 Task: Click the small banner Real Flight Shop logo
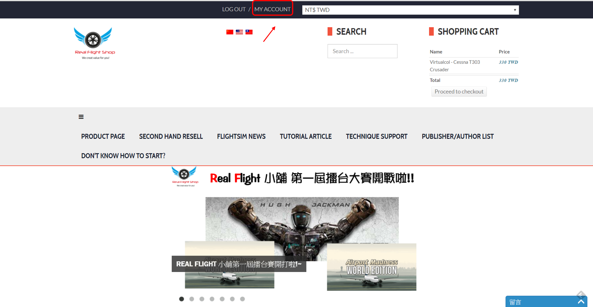tap(185, 177)
